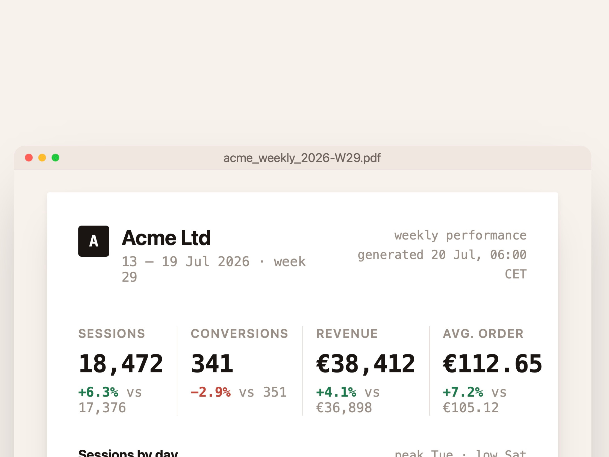The width and height of the screenshot is (609, 457).
Task: Select the sessions value 18,472
Action: pos(121,364)
